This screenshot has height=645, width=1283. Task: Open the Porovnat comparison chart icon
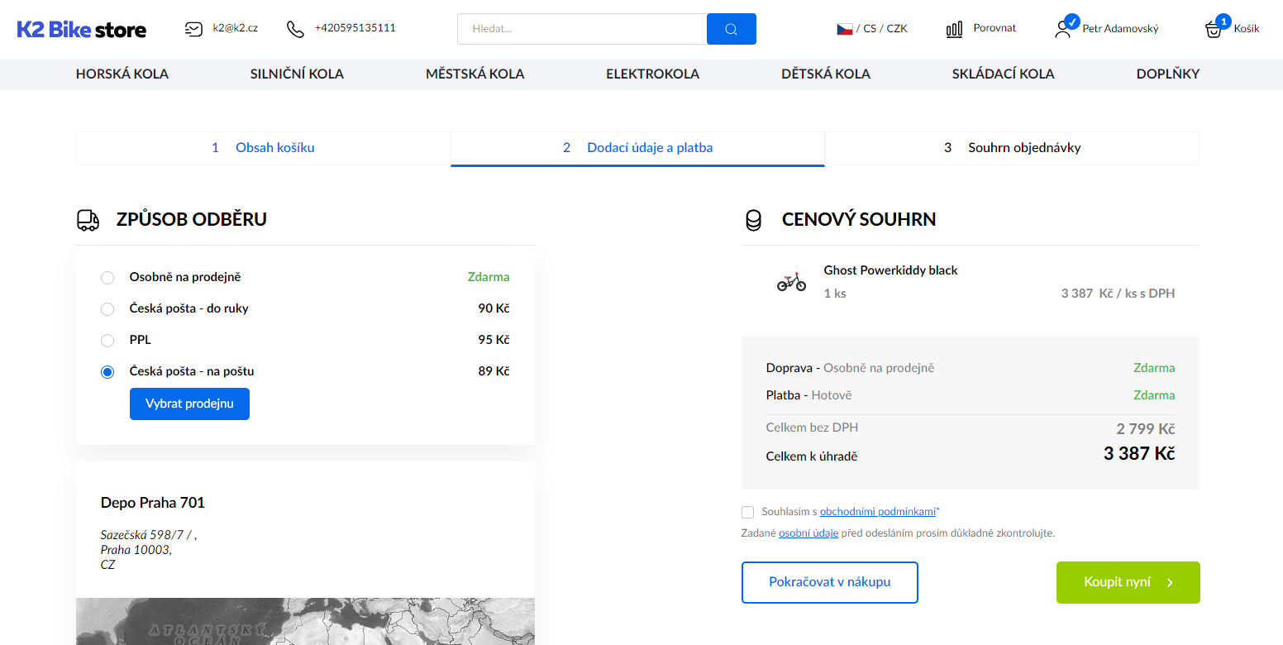[x=954, y=30]
